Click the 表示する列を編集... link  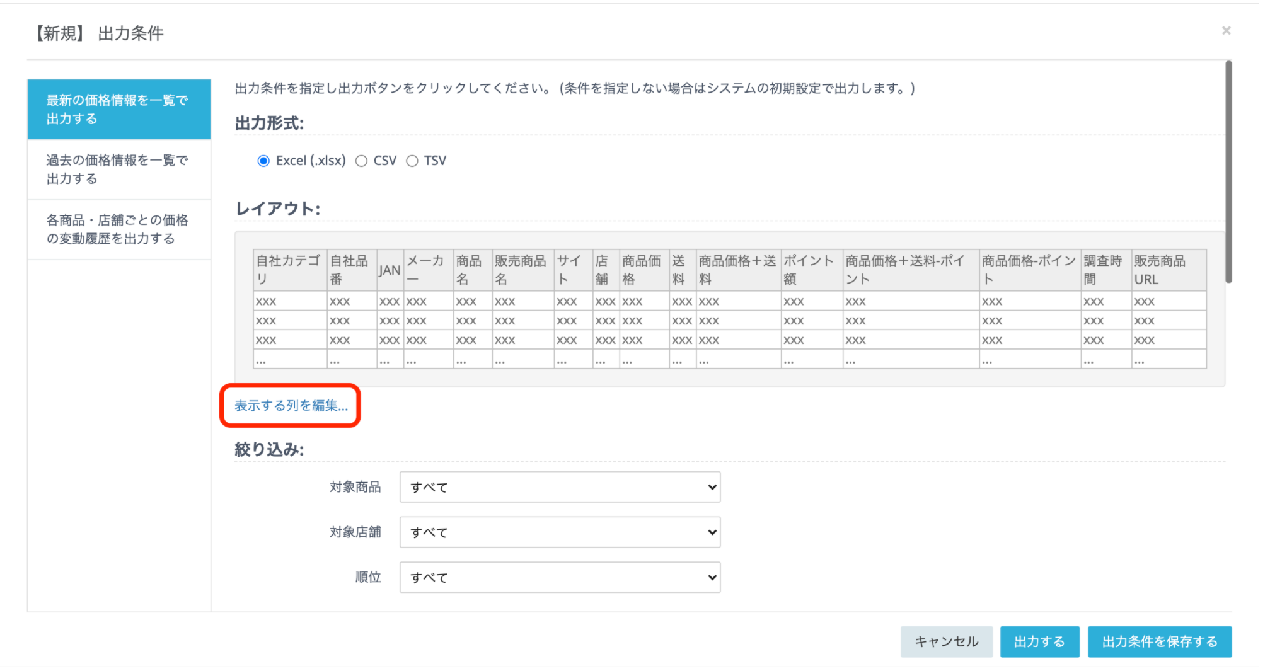291,406
